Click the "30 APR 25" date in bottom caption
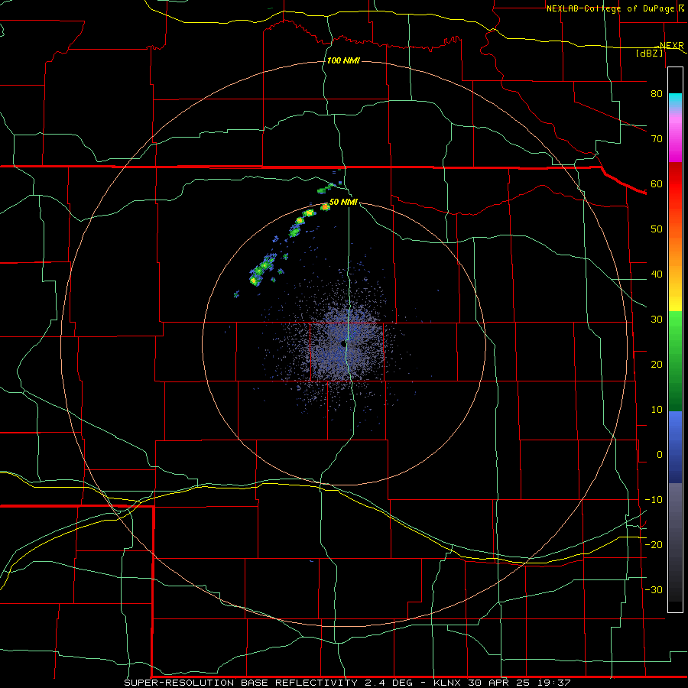Screen dimensions: 688x688 [499, 683]
